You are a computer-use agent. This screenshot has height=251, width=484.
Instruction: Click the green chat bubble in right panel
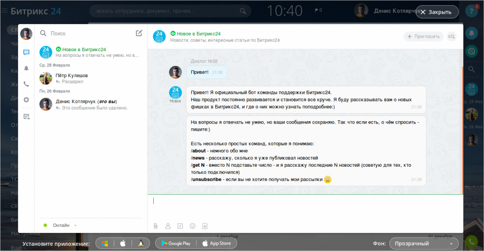[x=471, y=51]
